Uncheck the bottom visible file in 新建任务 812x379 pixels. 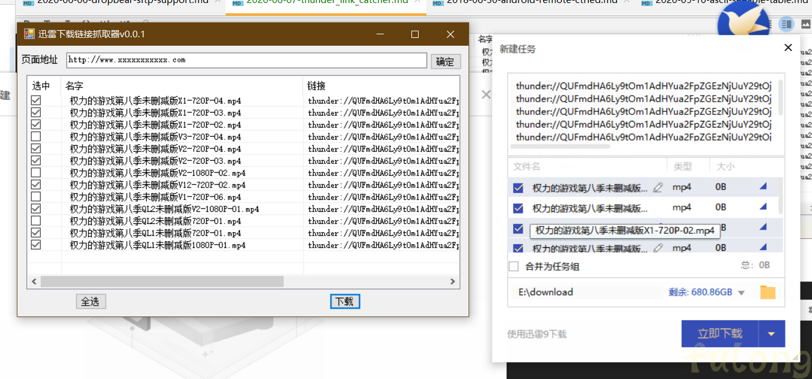518,248
